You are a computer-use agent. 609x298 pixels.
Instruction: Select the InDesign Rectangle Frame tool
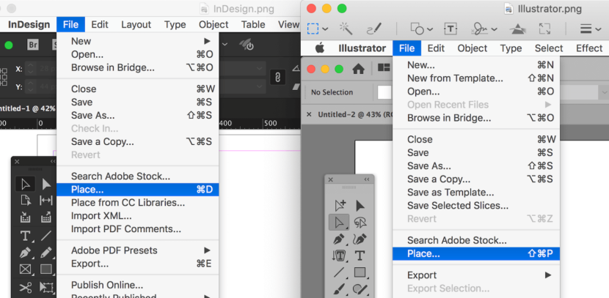click(25, 269)
